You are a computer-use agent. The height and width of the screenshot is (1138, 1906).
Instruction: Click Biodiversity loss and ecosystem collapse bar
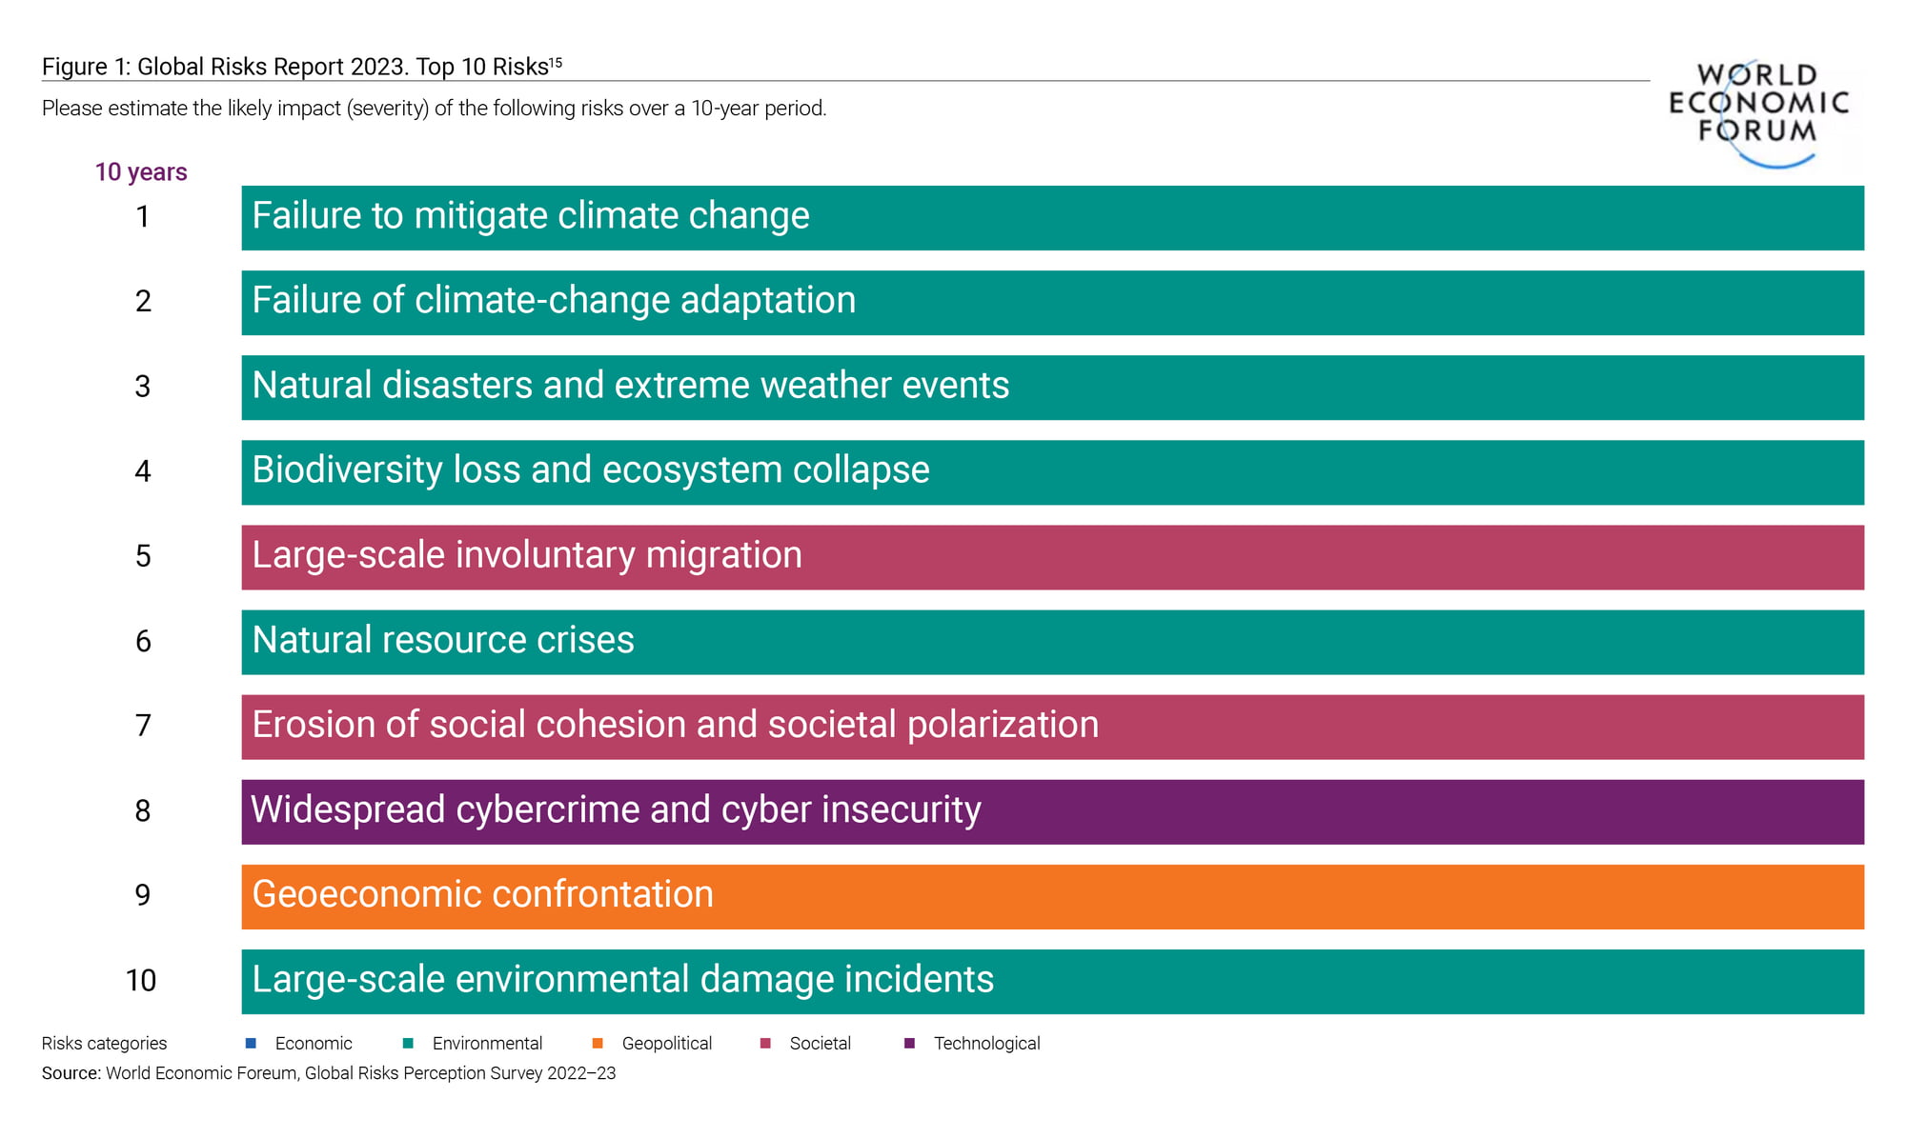[x=1052, y=472]
